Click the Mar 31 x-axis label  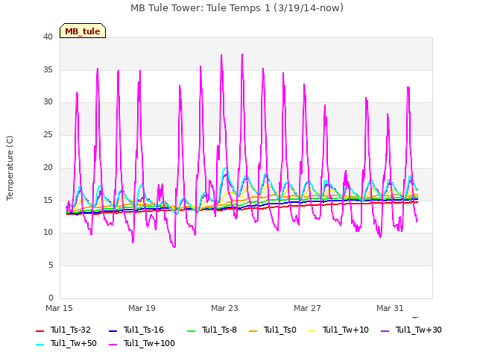(390, 308)
